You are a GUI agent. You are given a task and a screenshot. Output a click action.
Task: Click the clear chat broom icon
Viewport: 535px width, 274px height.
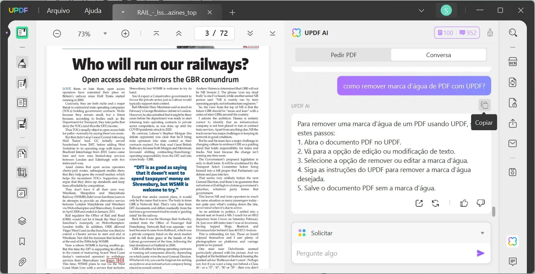click(490, 33)
